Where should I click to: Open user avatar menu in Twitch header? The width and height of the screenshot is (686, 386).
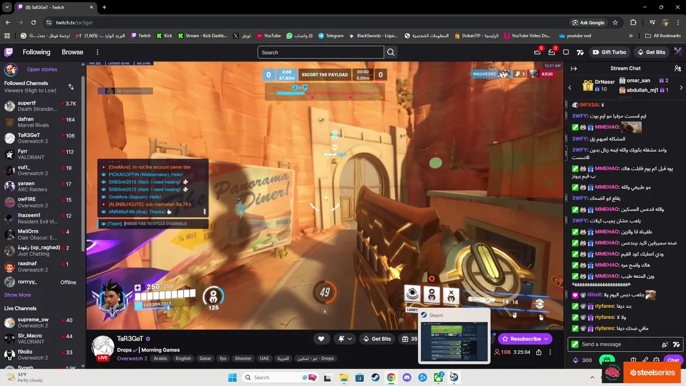click(678, 52)
